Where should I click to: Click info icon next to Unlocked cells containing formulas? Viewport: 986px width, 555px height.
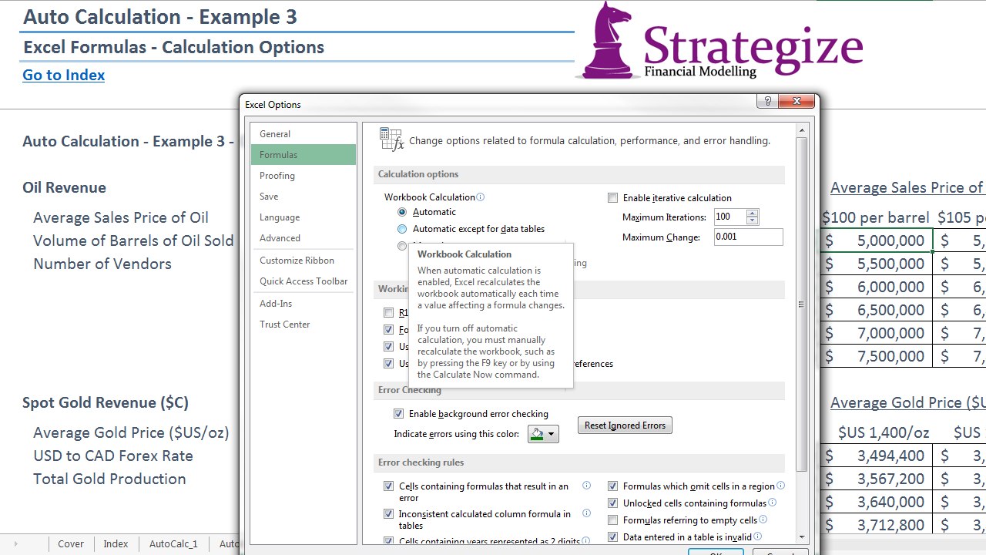(x=772, y=503)
